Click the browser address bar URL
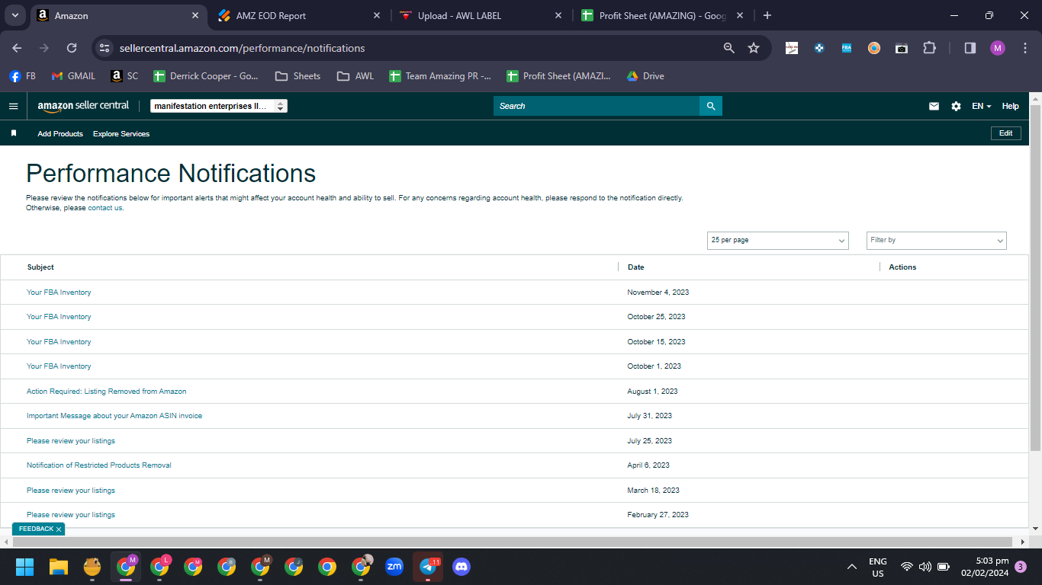 pos(243,48)
